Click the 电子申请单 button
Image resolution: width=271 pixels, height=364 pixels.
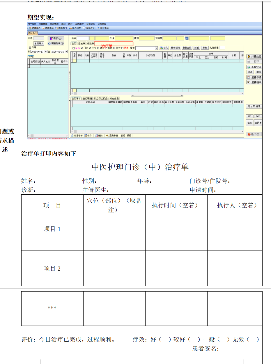click(x=254, y=106)
